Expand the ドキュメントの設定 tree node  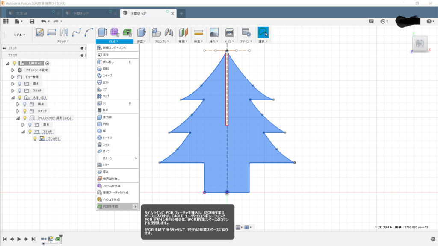(x=12, y=70)
